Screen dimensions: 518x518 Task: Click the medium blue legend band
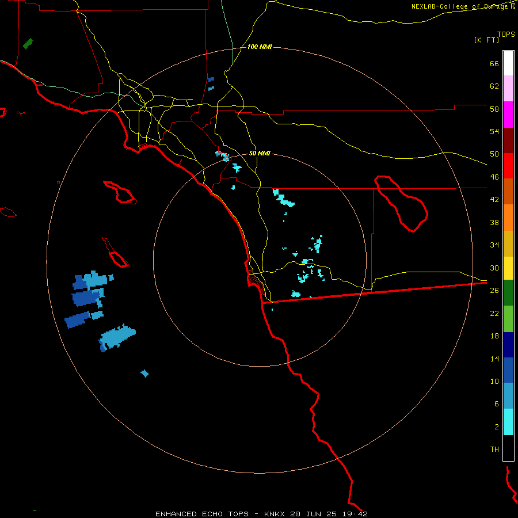(x=508, y=370)
